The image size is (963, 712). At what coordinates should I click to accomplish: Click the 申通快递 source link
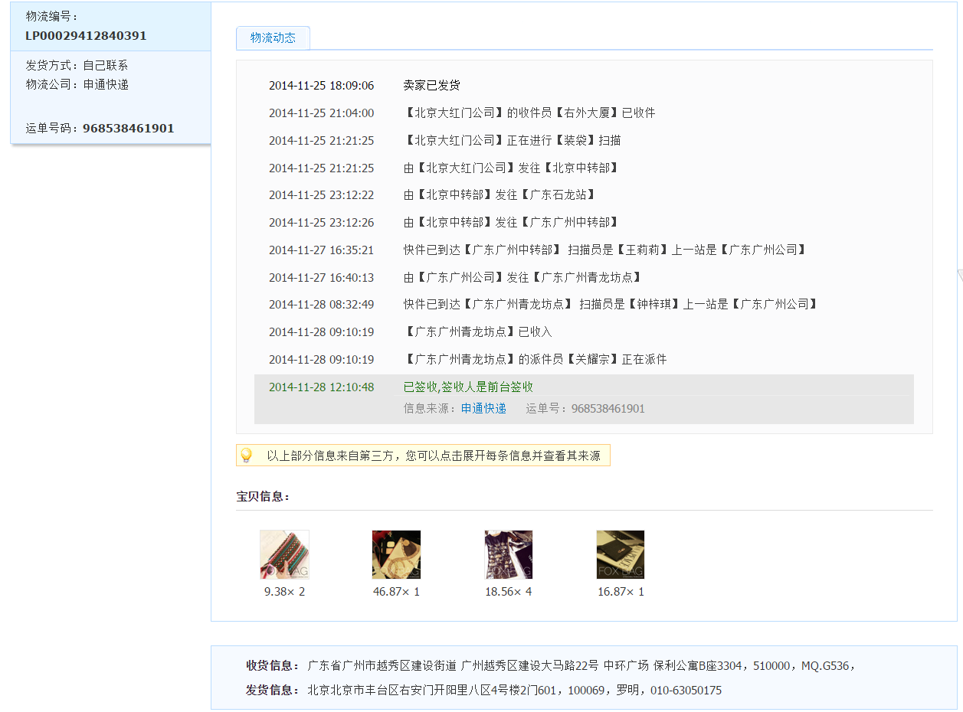[x=483, y=409]
